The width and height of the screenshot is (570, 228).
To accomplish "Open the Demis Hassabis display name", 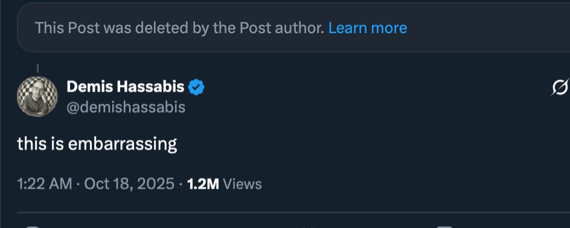I will click(126, 87).
